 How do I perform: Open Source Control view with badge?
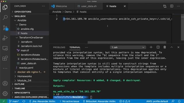pos(5,28)
